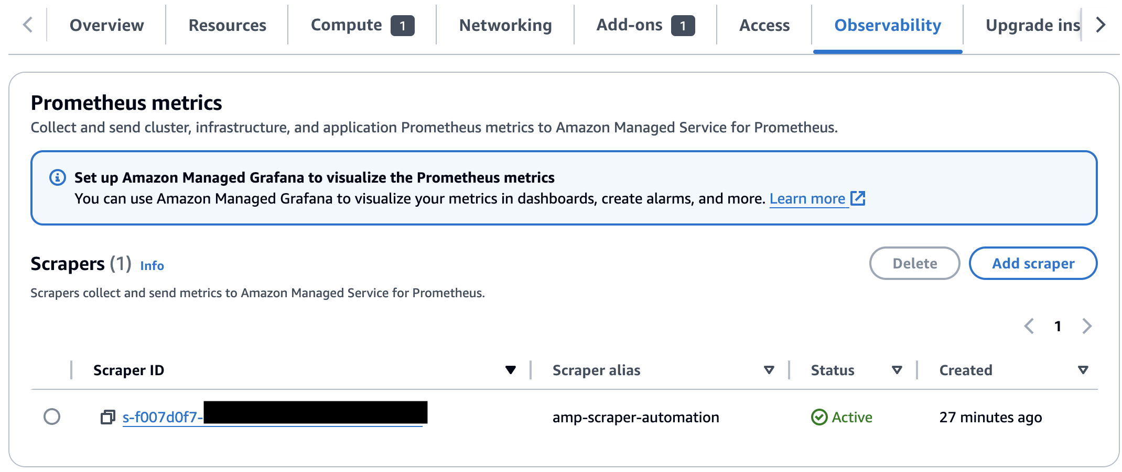Open Learn more via its external link icon
The width and height of the screenshot is (1122, 472).
tap(858, 199)
